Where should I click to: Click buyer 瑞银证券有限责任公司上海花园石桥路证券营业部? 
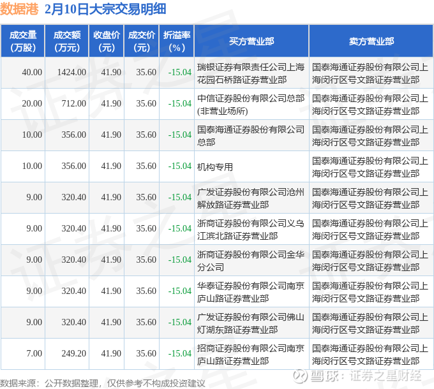[251, 73]
